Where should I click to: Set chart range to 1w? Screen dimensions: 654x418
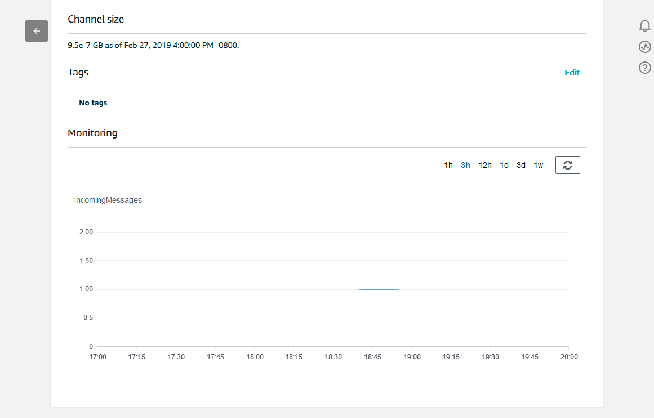539,165
